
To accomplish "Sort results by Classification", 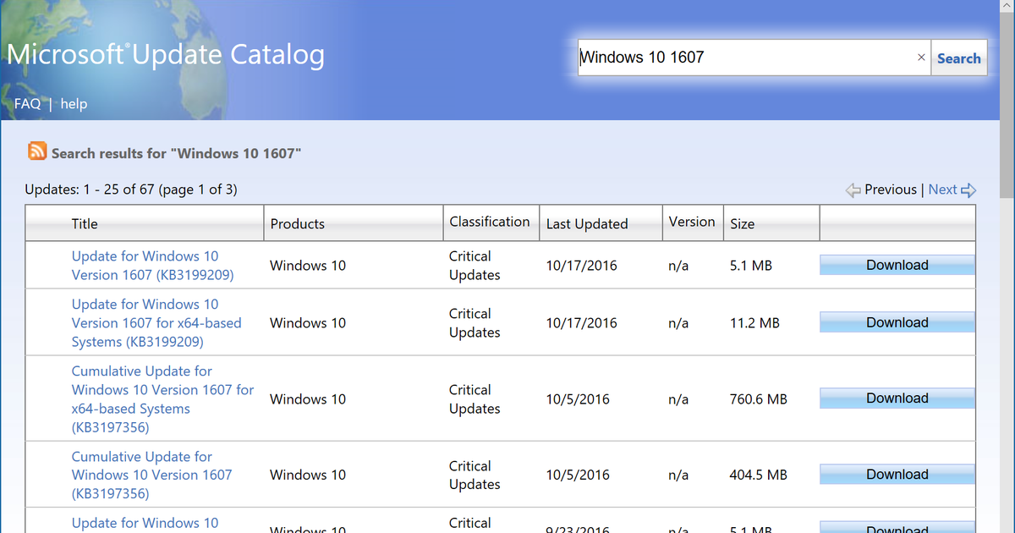I will coord(491,223).
